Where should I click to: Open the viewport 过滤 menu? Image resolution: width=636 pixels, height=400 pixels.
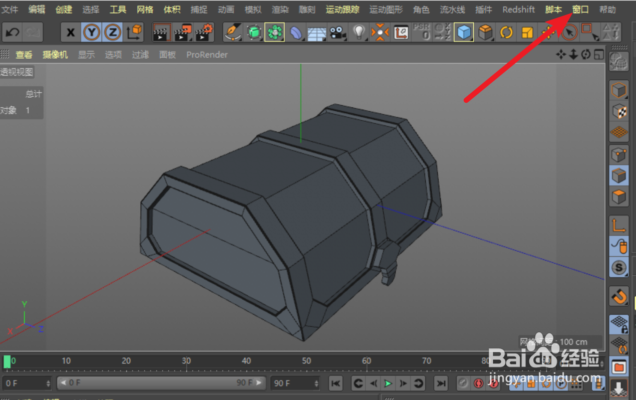(x=140, y=55)
